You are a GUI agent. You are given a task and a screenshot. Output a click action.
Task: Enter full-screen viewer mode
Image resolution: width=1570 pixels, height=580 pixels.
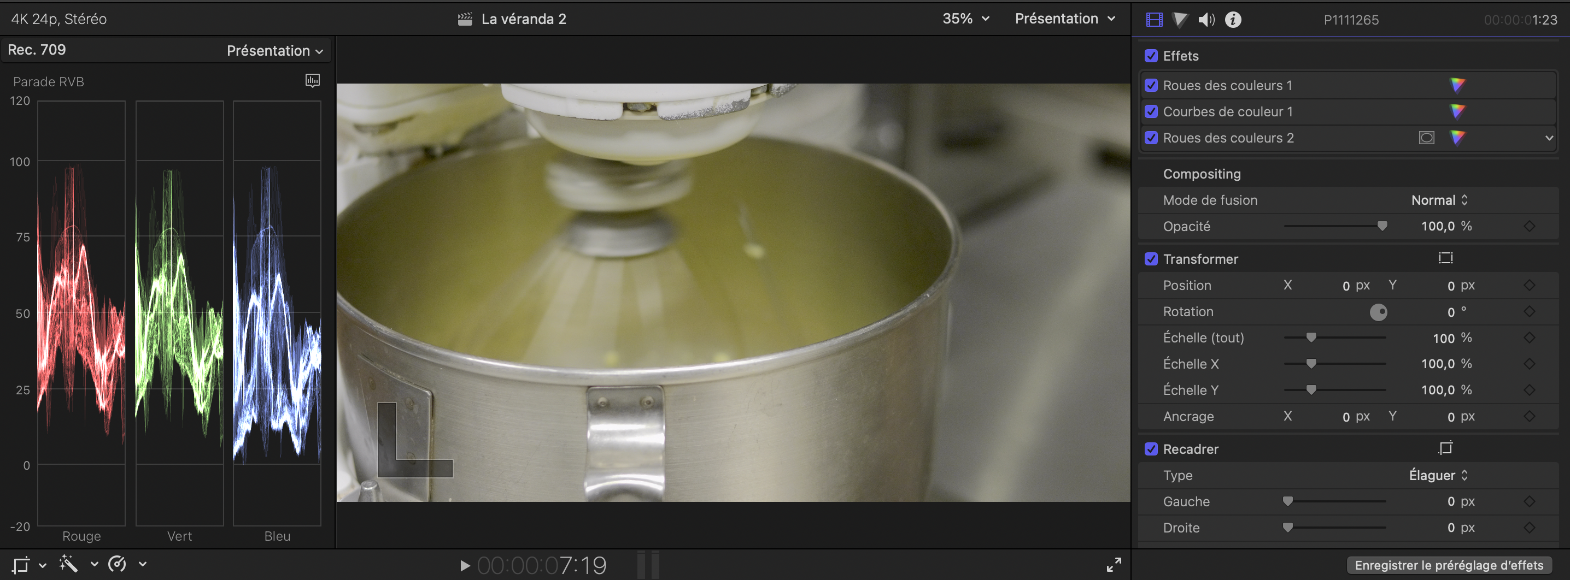click(x=1114, y=565)
